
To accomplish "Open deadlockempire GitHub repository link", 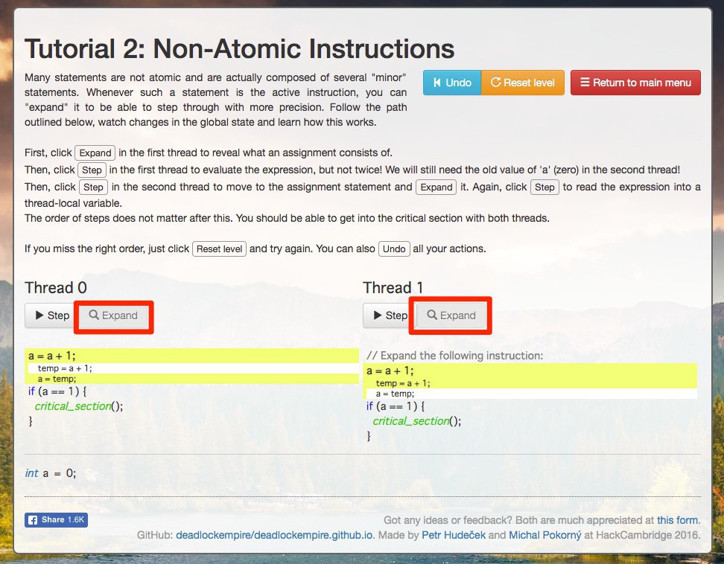I will (274, 535).
